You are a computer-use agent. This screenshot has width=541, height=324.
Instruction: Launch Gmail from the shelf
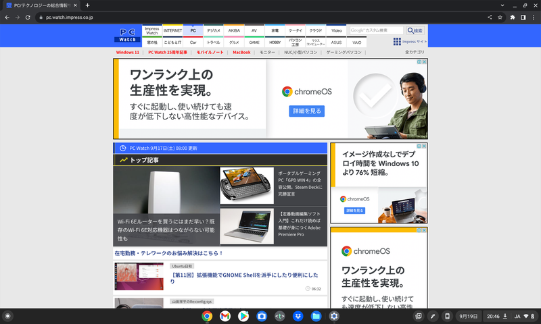tap(225, 316)
